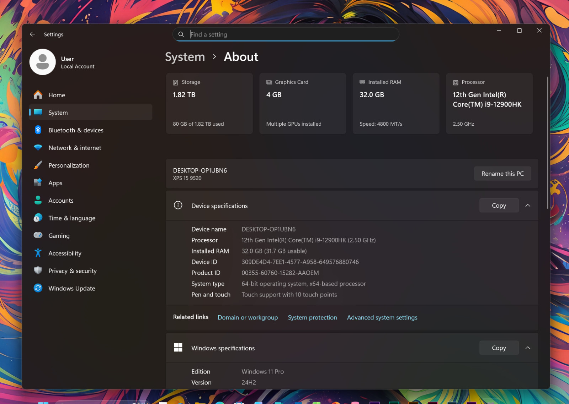Open the User profile avatar

43,62
